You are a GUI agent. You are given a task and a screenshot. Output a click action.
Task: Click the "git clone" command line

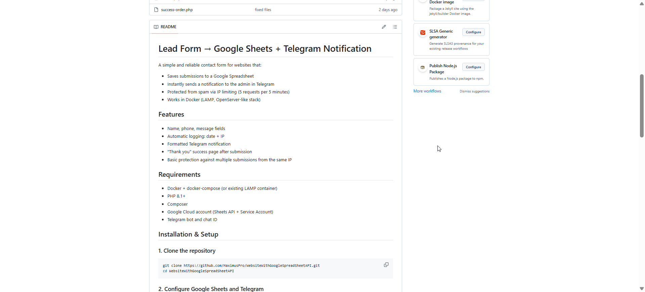pos(241,266)
